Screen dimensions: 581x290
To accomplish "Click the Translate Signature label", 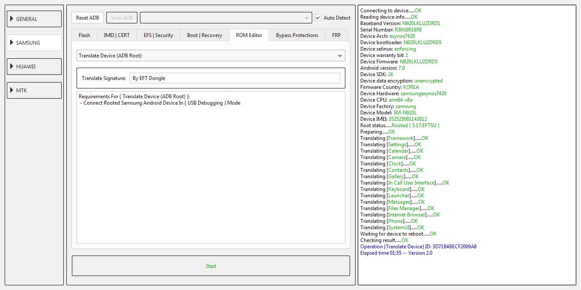I will coord(104,78).
